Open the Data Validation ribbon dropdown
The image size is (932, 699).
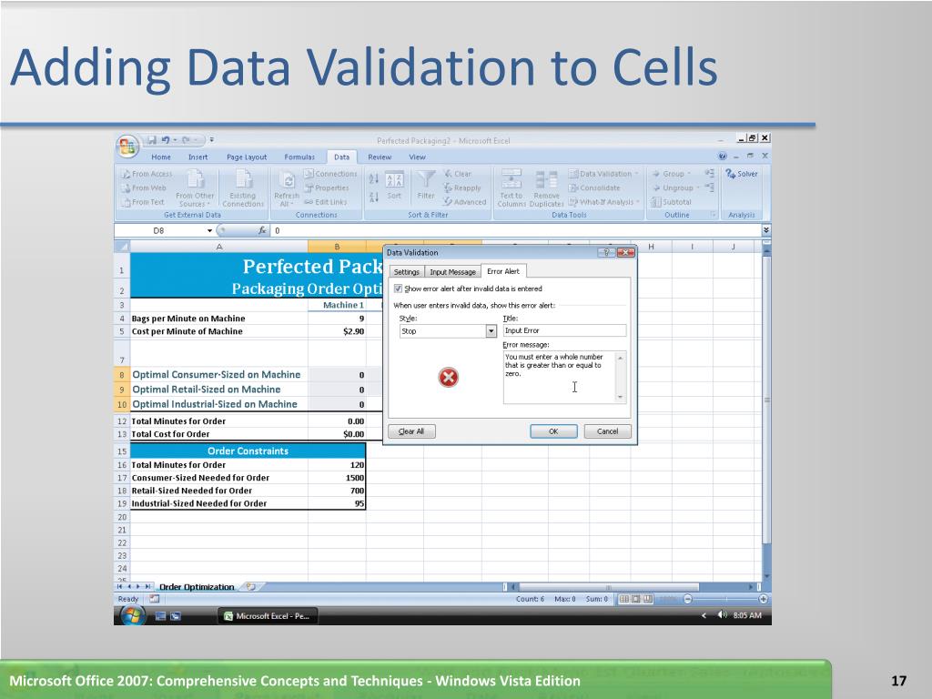click(636, 174)
